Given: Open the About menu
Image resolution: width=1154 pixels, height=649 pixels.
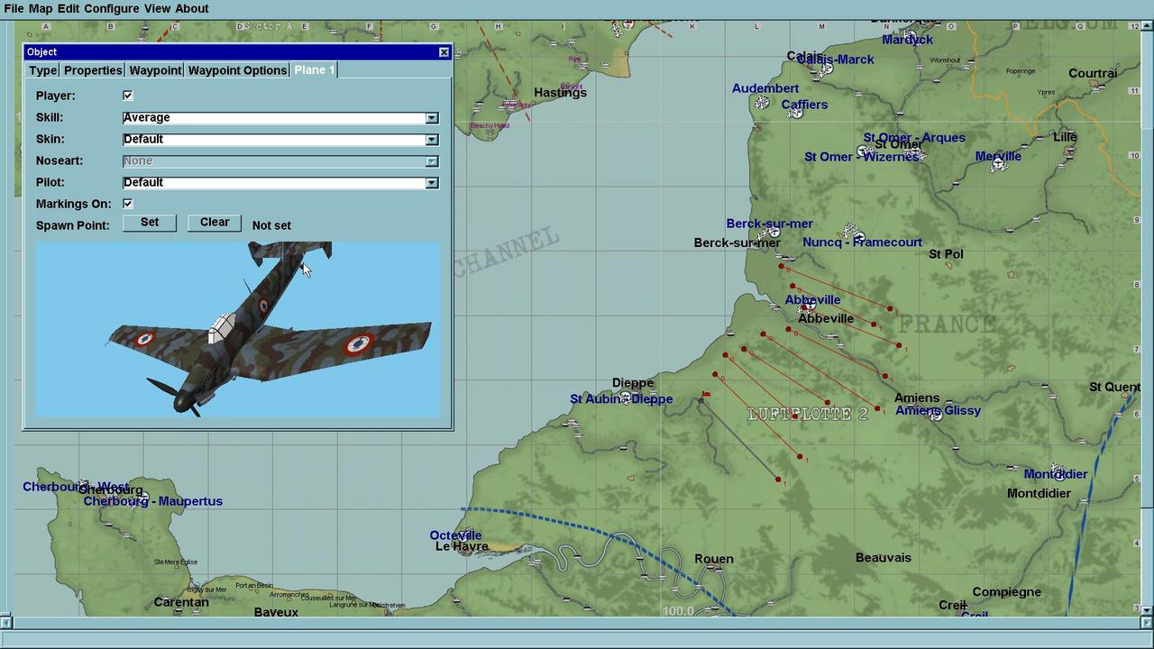Looking at the screenshot, I should click(192, 8).
